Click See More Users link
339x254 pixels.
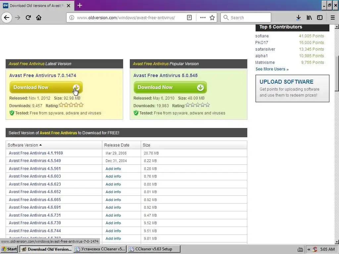point(272,69)
